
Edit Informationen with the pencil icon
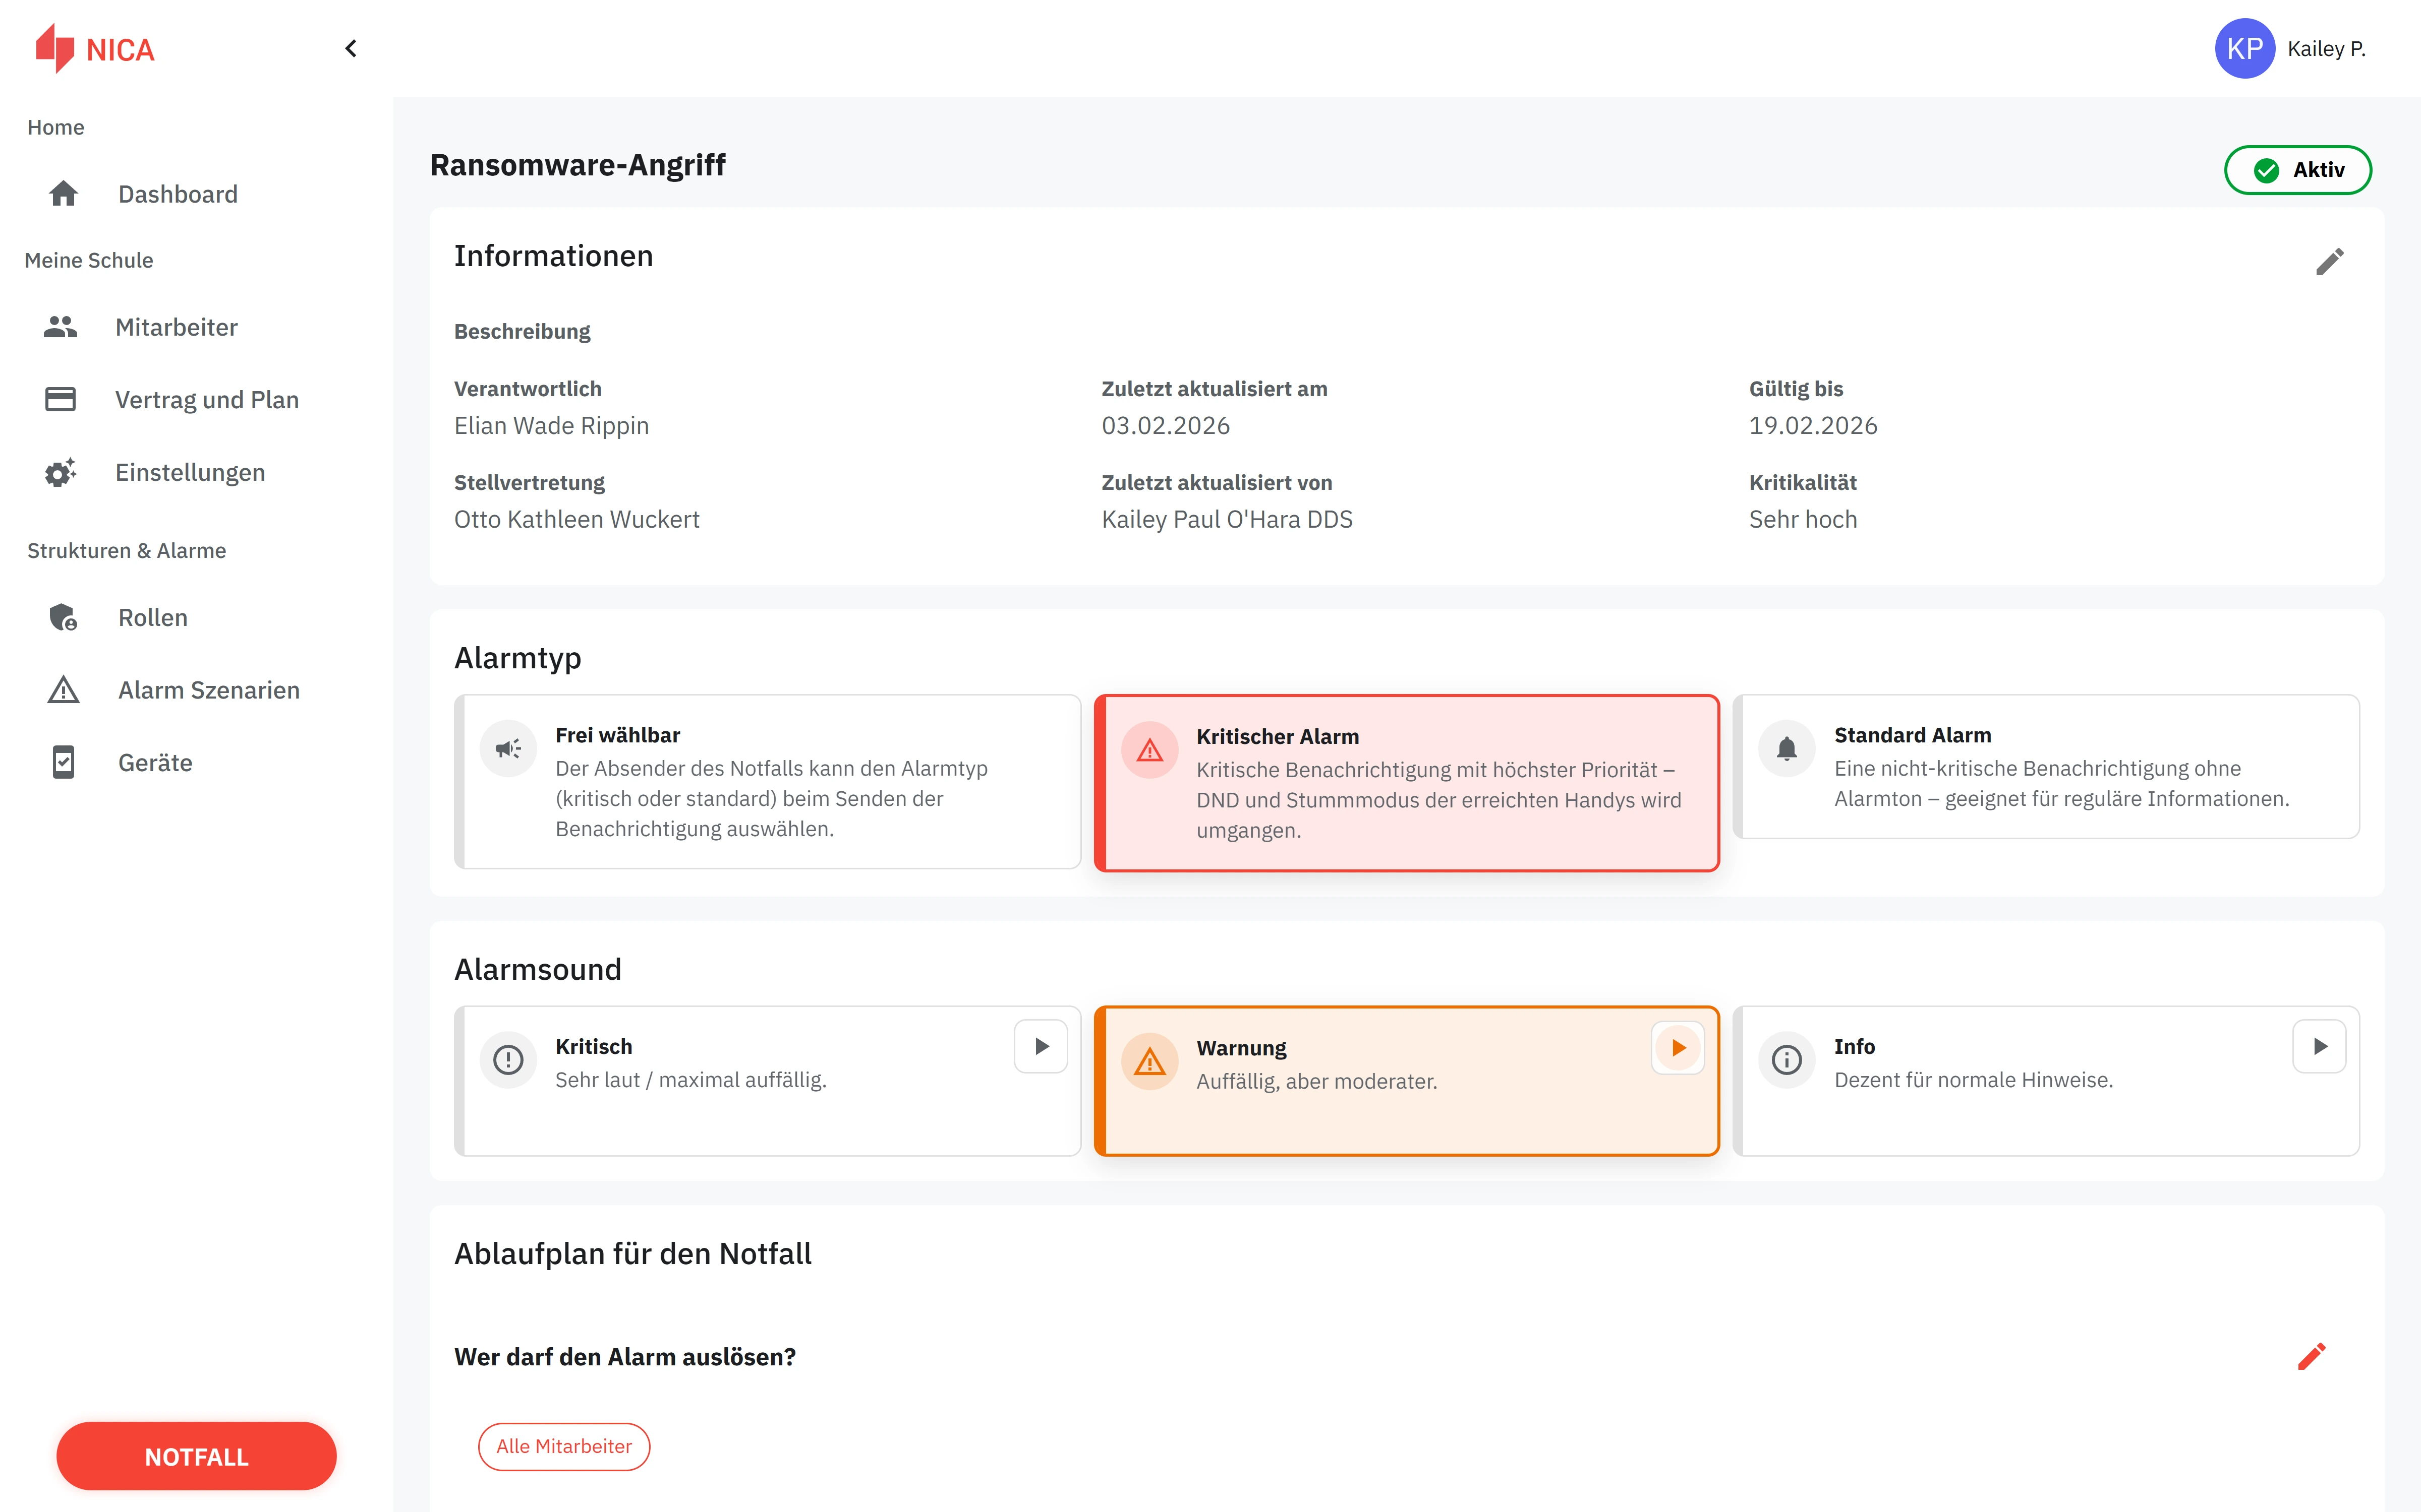point(2329,262)
